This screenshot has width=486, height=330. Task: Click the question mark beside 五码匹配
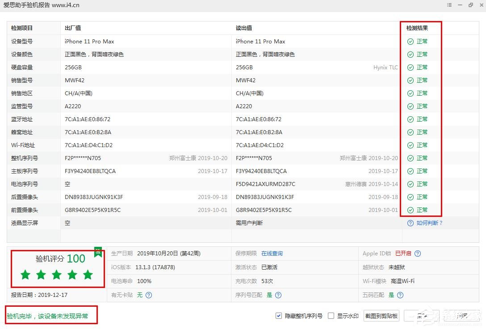click(400, 295)
